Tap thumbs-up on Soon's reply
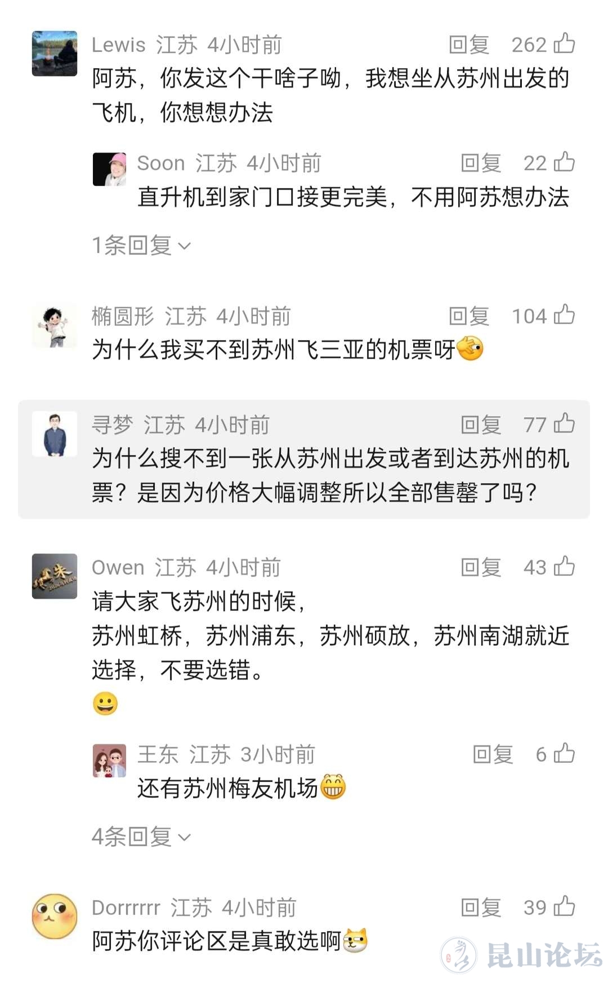The image size is (608, 997). pyautogui.click(x=564, y=162)
